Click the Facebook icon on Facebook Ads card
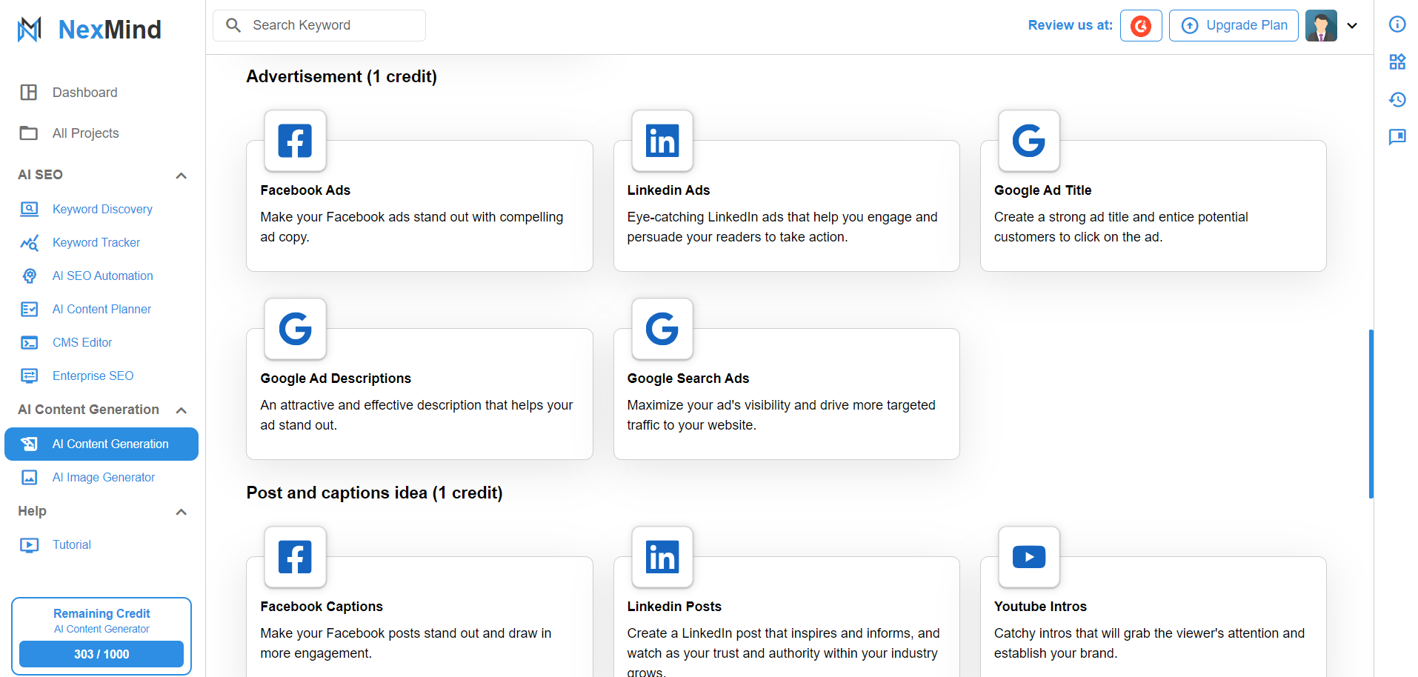The image size is (1418, 677). pos(295,141)
